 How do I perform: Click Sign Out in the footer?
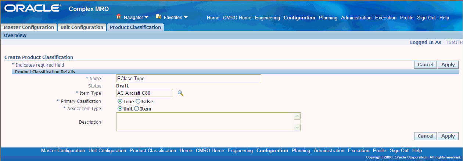tap(399, 151)
